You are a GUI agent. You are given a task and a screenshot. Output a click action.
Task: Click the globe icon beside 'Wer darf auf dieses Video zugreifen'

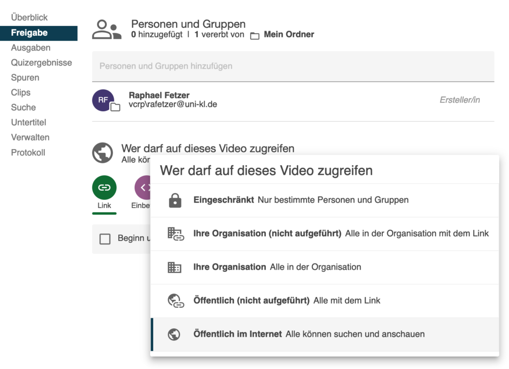(102, 152)
